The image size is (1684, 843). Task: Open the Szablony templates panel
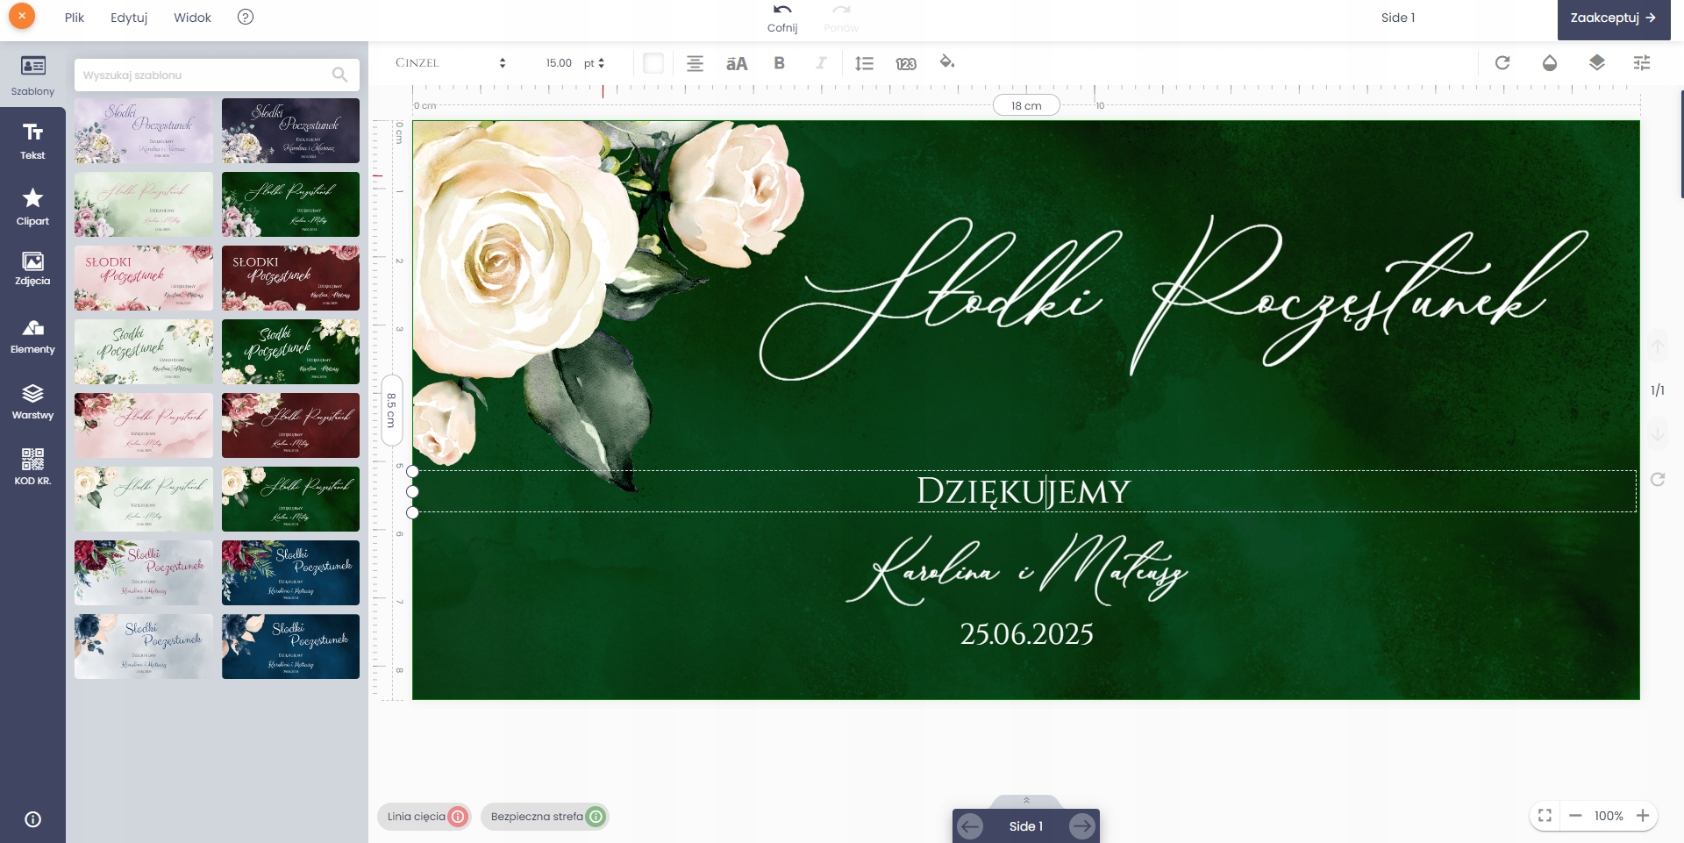pos(32,75)
